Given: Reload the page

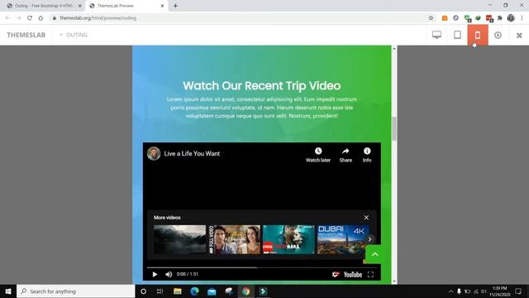Looking at the screenshot, I should [30, 18].
